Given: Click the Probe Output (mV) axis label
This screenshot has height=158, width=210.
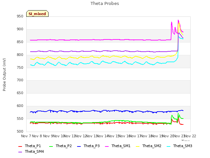Looking at the screenshot, I should (4, 75).
